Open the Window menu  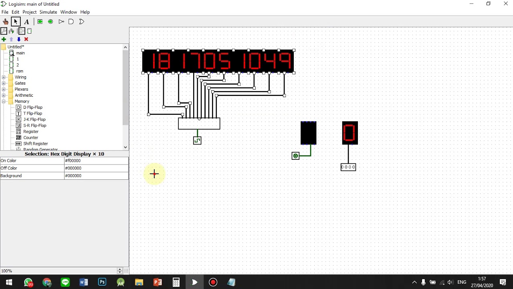69,12
